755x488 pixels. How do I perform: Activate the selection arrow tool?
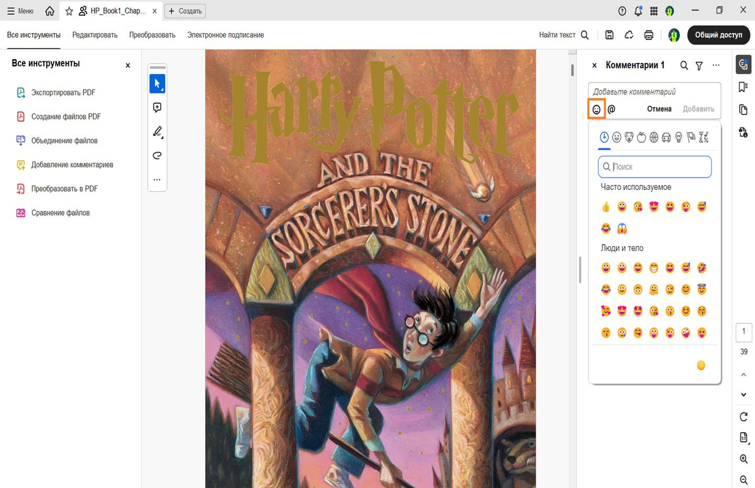(x=157, y=83)
